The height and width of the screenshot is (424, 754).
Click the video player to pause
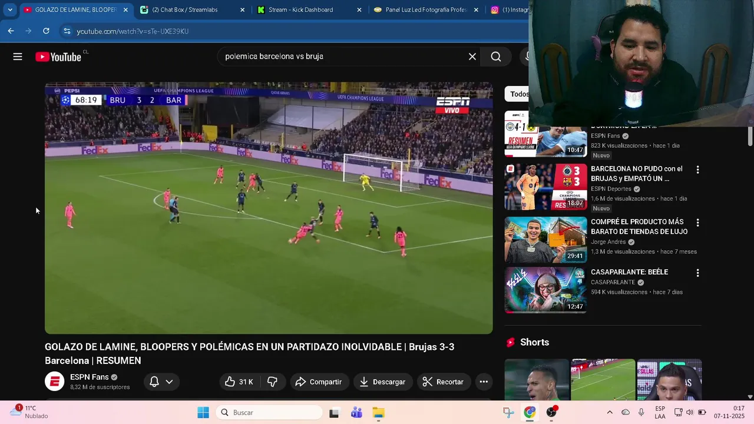269,208
